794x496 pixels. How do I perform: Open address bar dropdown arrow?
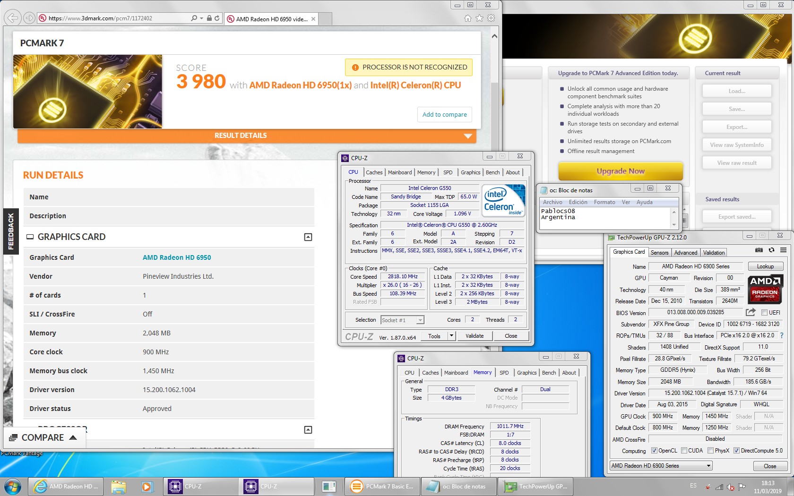click(202, 18)
